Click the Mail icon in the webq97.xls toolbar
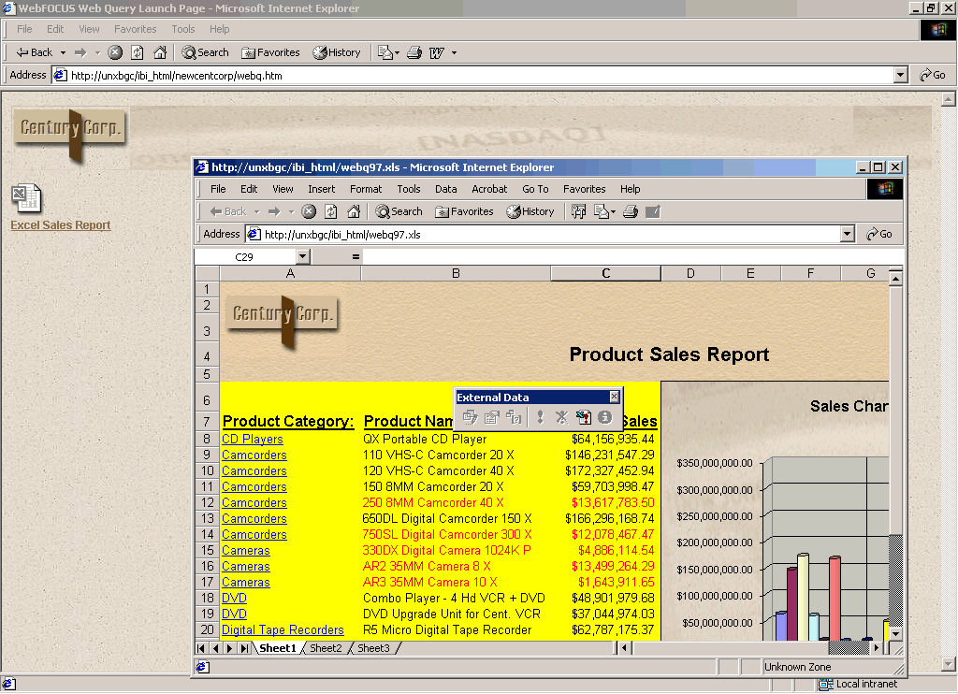This screenshot has height=694, width=958. [x=602, y=211]
